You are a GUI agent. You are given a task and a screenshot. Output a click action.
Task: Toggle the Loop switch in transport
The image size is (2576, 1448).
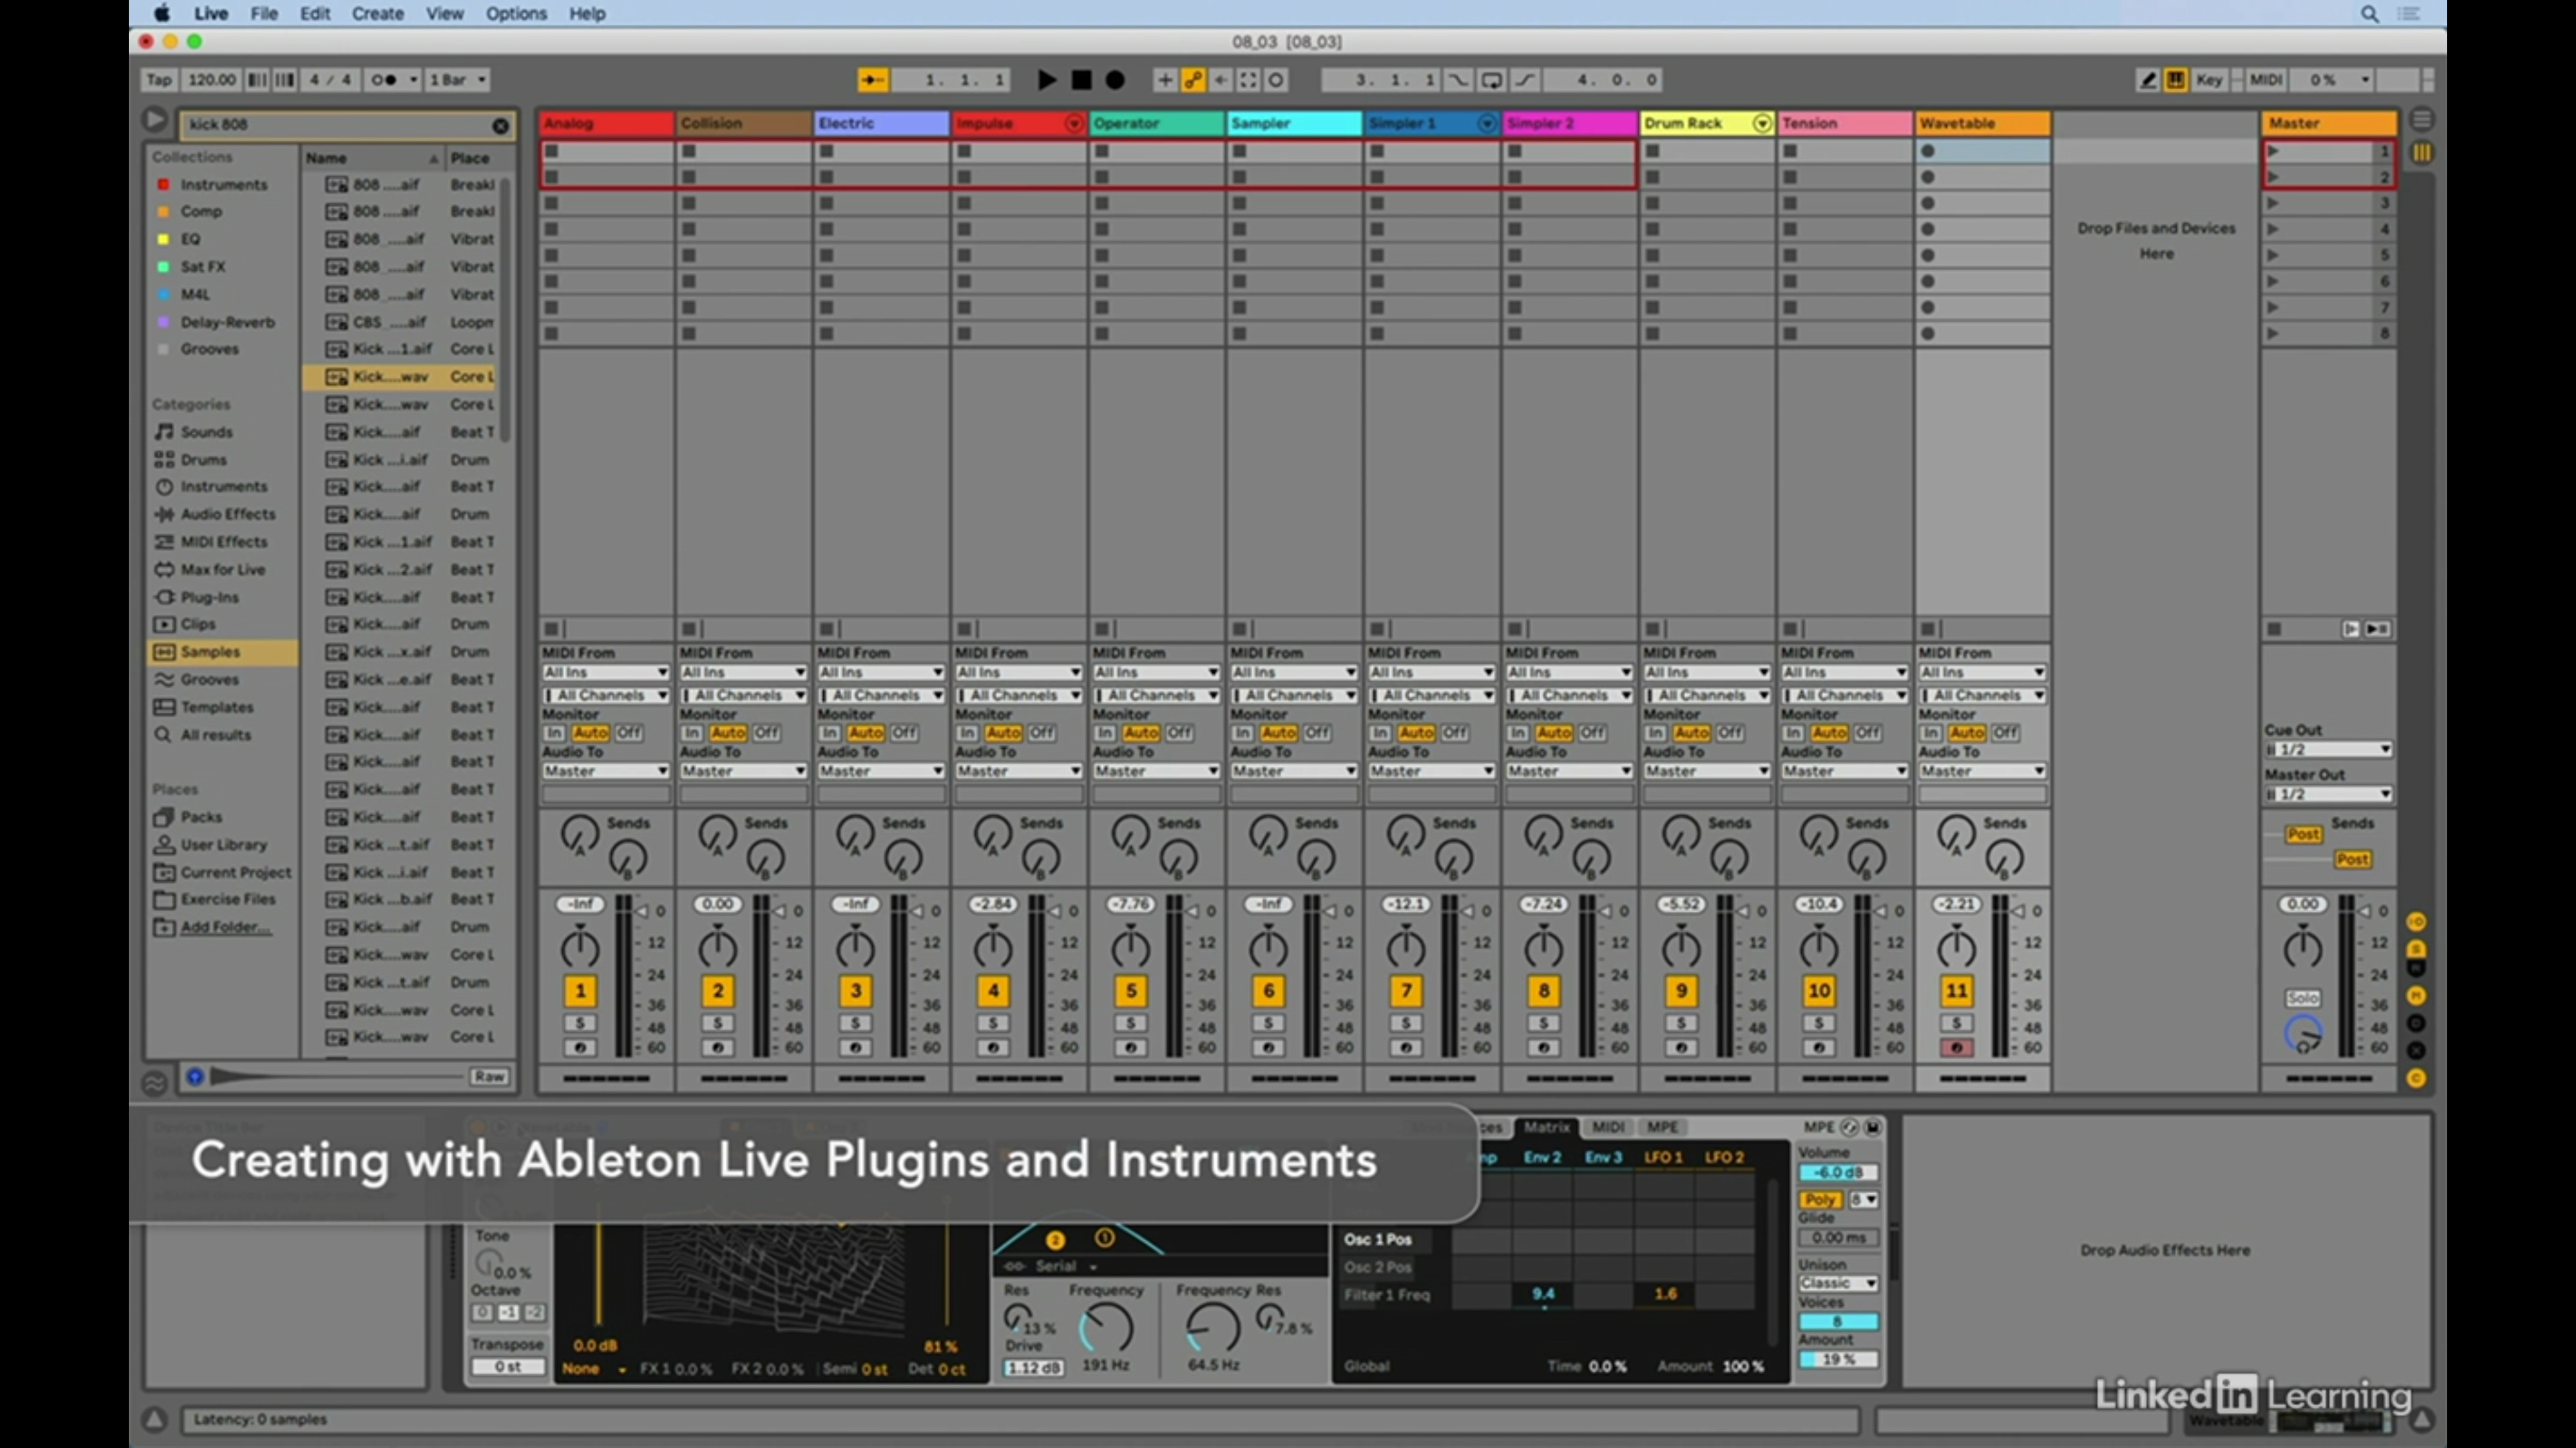[1491, 80]
